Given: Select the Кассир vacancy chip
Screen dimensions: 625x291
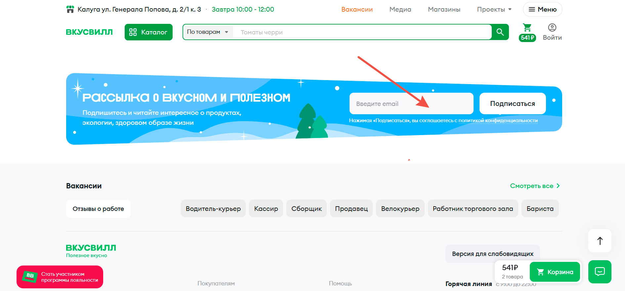Looking at the screenshot, I should pyautogui.click(x=266, y=209).
